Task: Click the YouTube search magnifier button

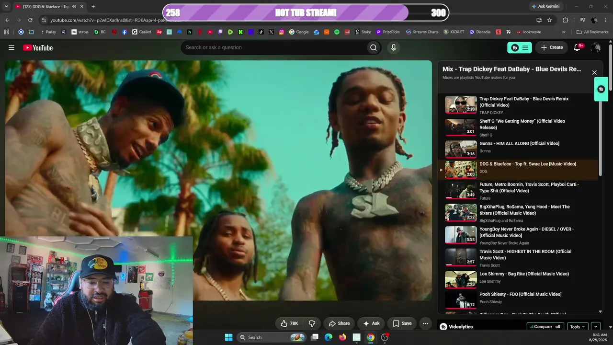Action: 374,47
